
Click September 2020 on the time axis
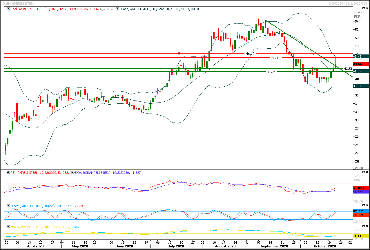[275, 246]
